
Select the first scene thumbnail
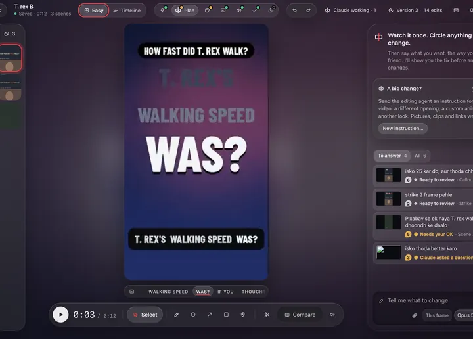click(11, 58)
